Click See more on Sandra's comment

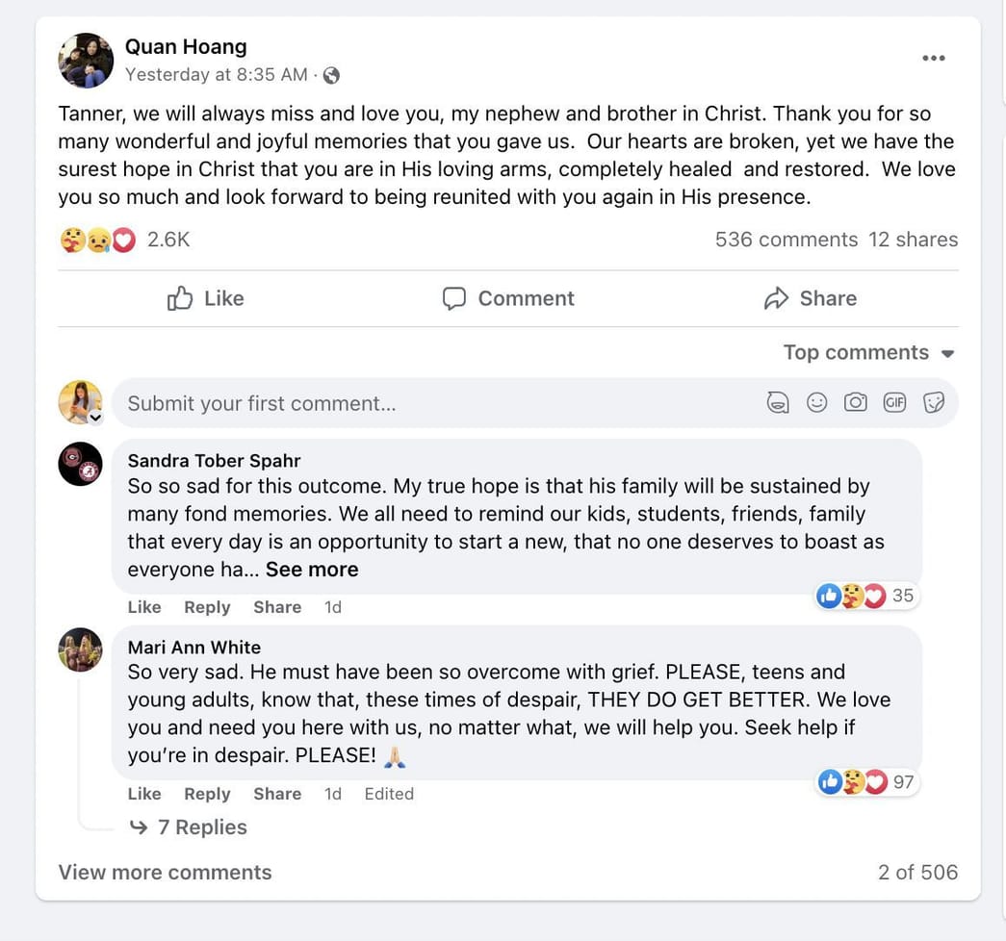(x=311, y=569)
